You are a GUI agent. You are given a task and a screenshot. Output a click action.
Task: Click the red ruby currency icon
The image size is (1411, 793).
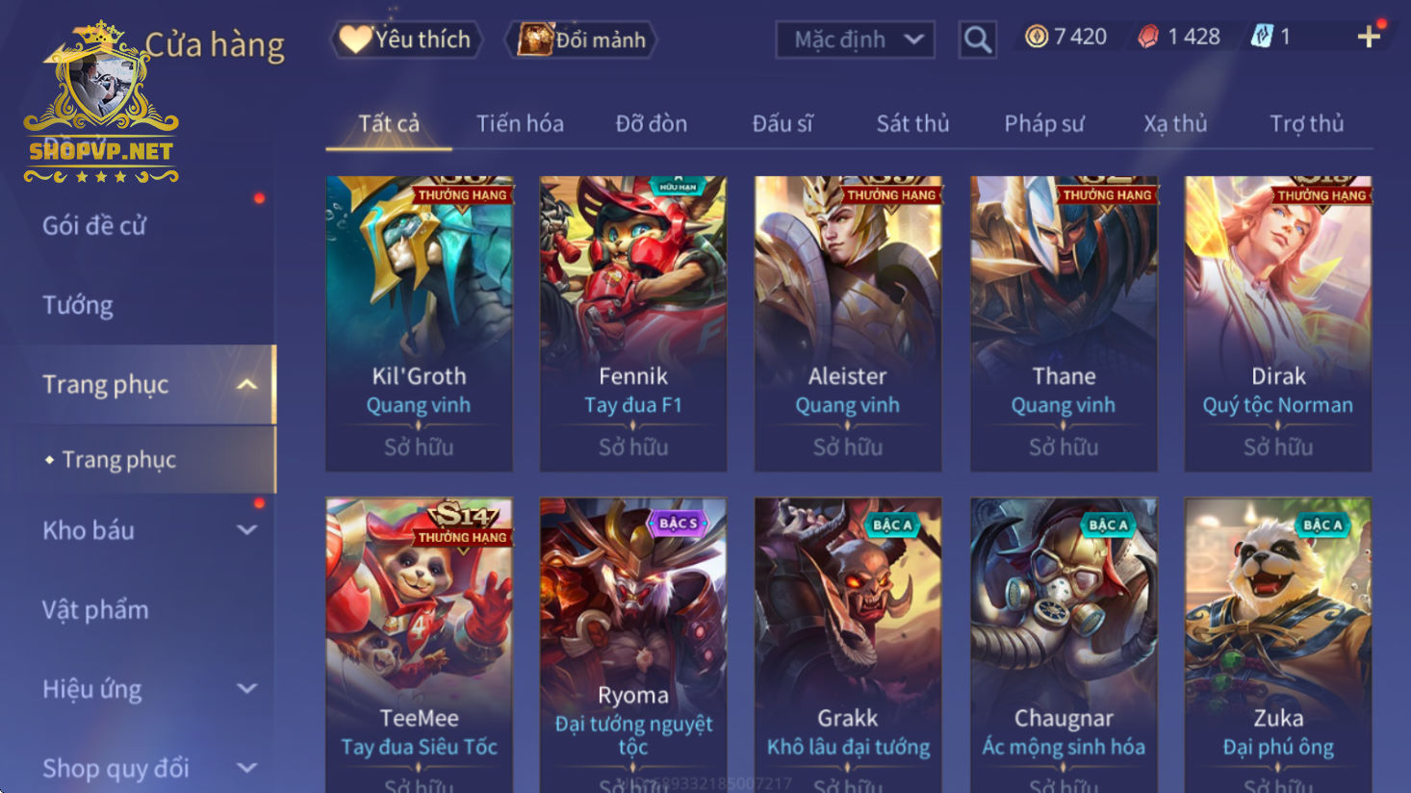click(1148, 37)
